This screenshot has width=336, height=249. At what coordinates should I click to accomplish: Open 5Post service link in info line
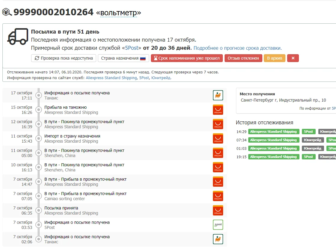pos(144,78)
